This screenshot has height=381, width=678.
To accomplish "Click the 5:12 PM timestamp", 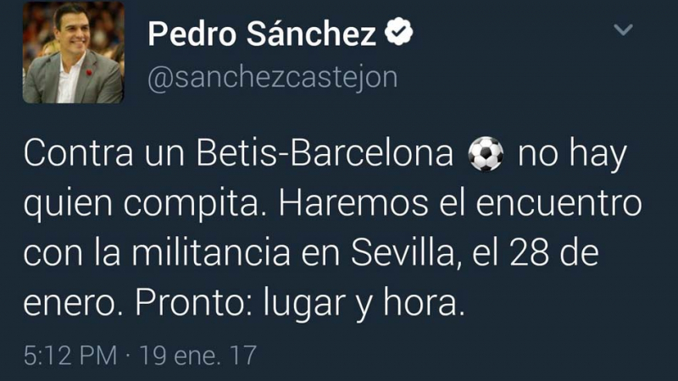I will (x=70, y=356).
